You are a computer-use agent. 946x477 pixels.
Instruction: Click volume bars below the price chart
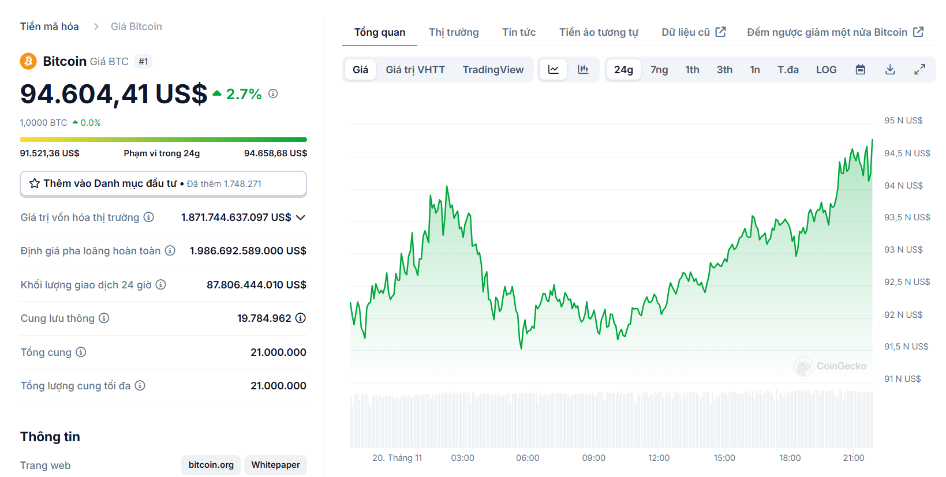pos(611,419)
